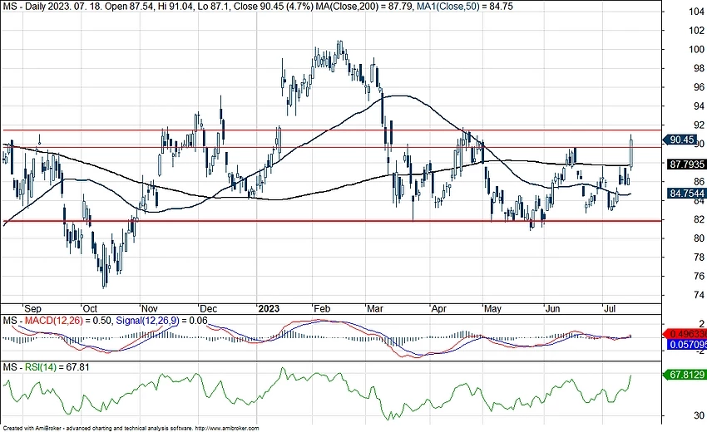Select the blue Signal value tag 0.057095

(x=687, y=345)
